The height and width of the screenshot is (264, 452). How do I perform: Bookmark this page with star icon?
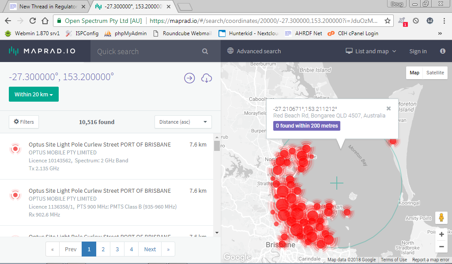coord(387,21)
